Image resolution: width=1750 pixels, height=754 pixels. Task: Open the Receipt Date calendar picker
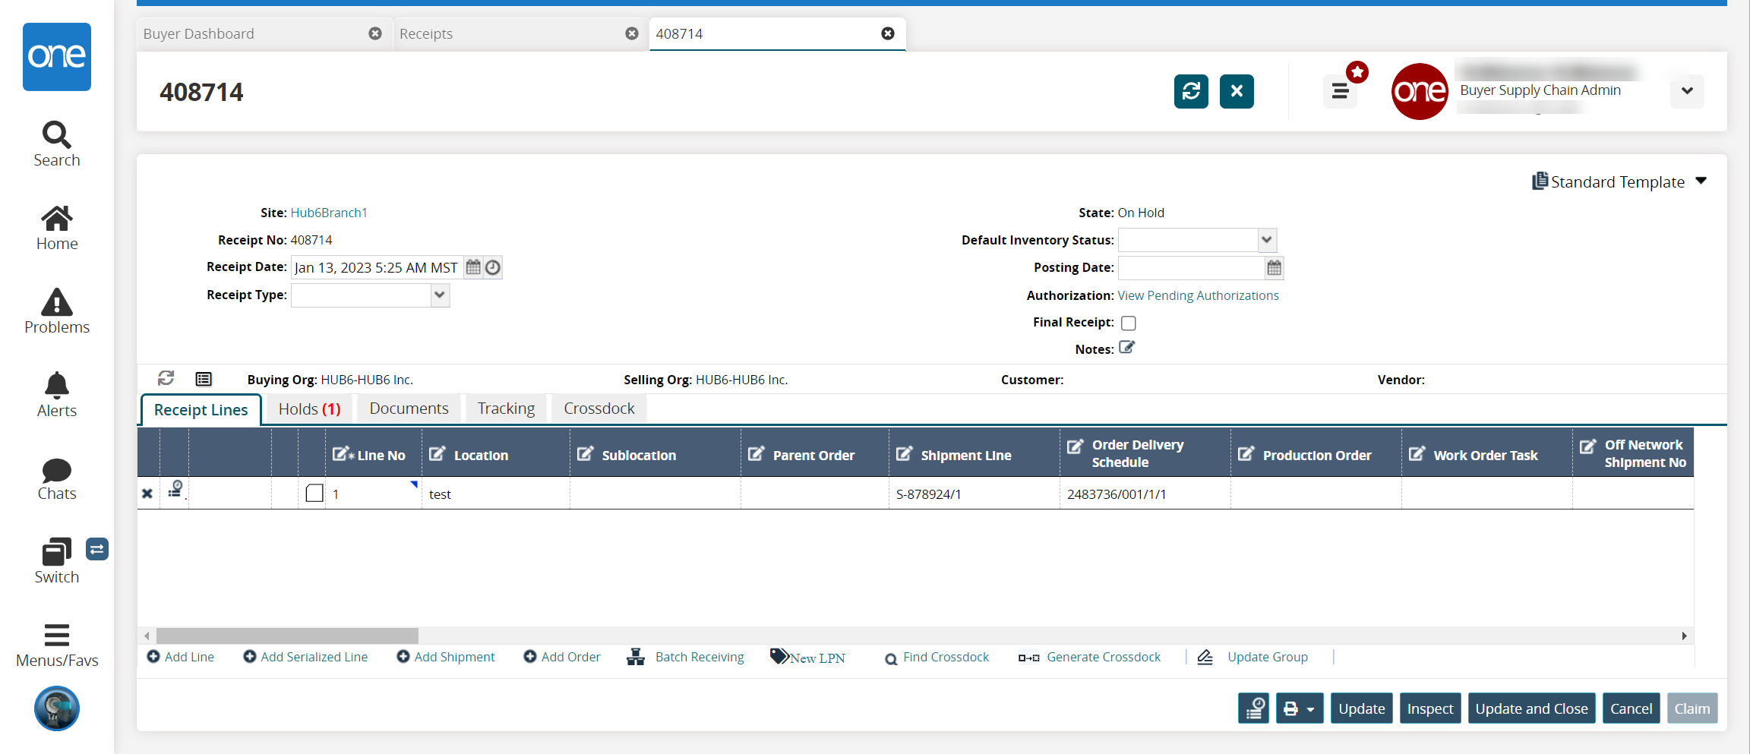(473, 267)
